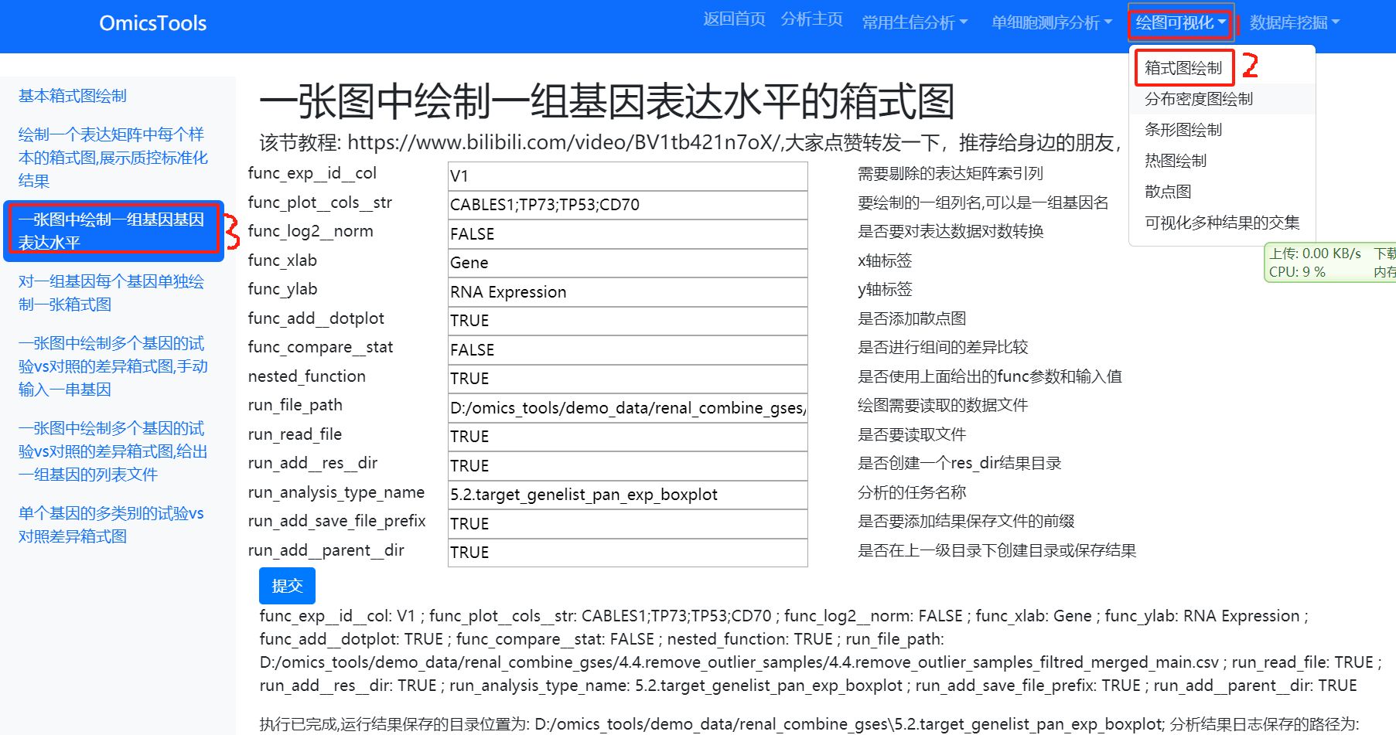The height and width of the screenshot is (735, 1396).
Task: Submit the form with 提交 button
Action: click(x=287, y=586)
